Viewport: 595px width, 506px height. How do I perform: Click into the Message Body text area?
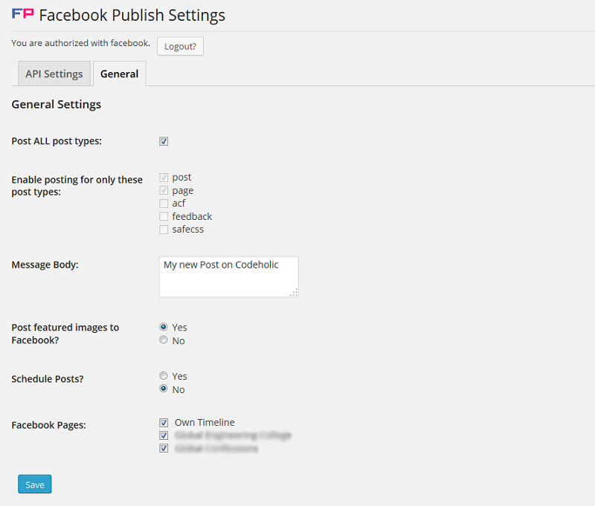[x=229, y=276]
